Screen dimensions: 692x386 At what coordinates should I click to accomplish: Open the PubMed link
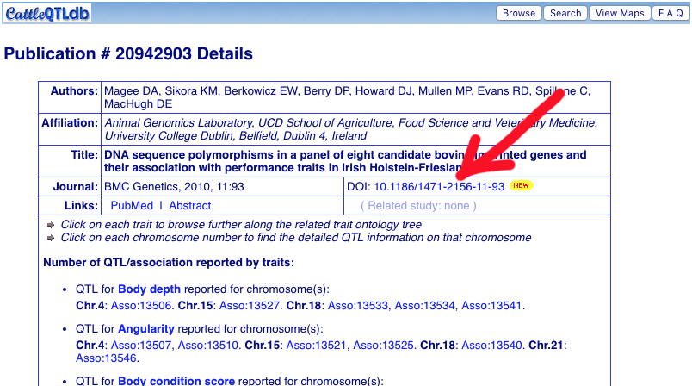[x=132, y=205]
